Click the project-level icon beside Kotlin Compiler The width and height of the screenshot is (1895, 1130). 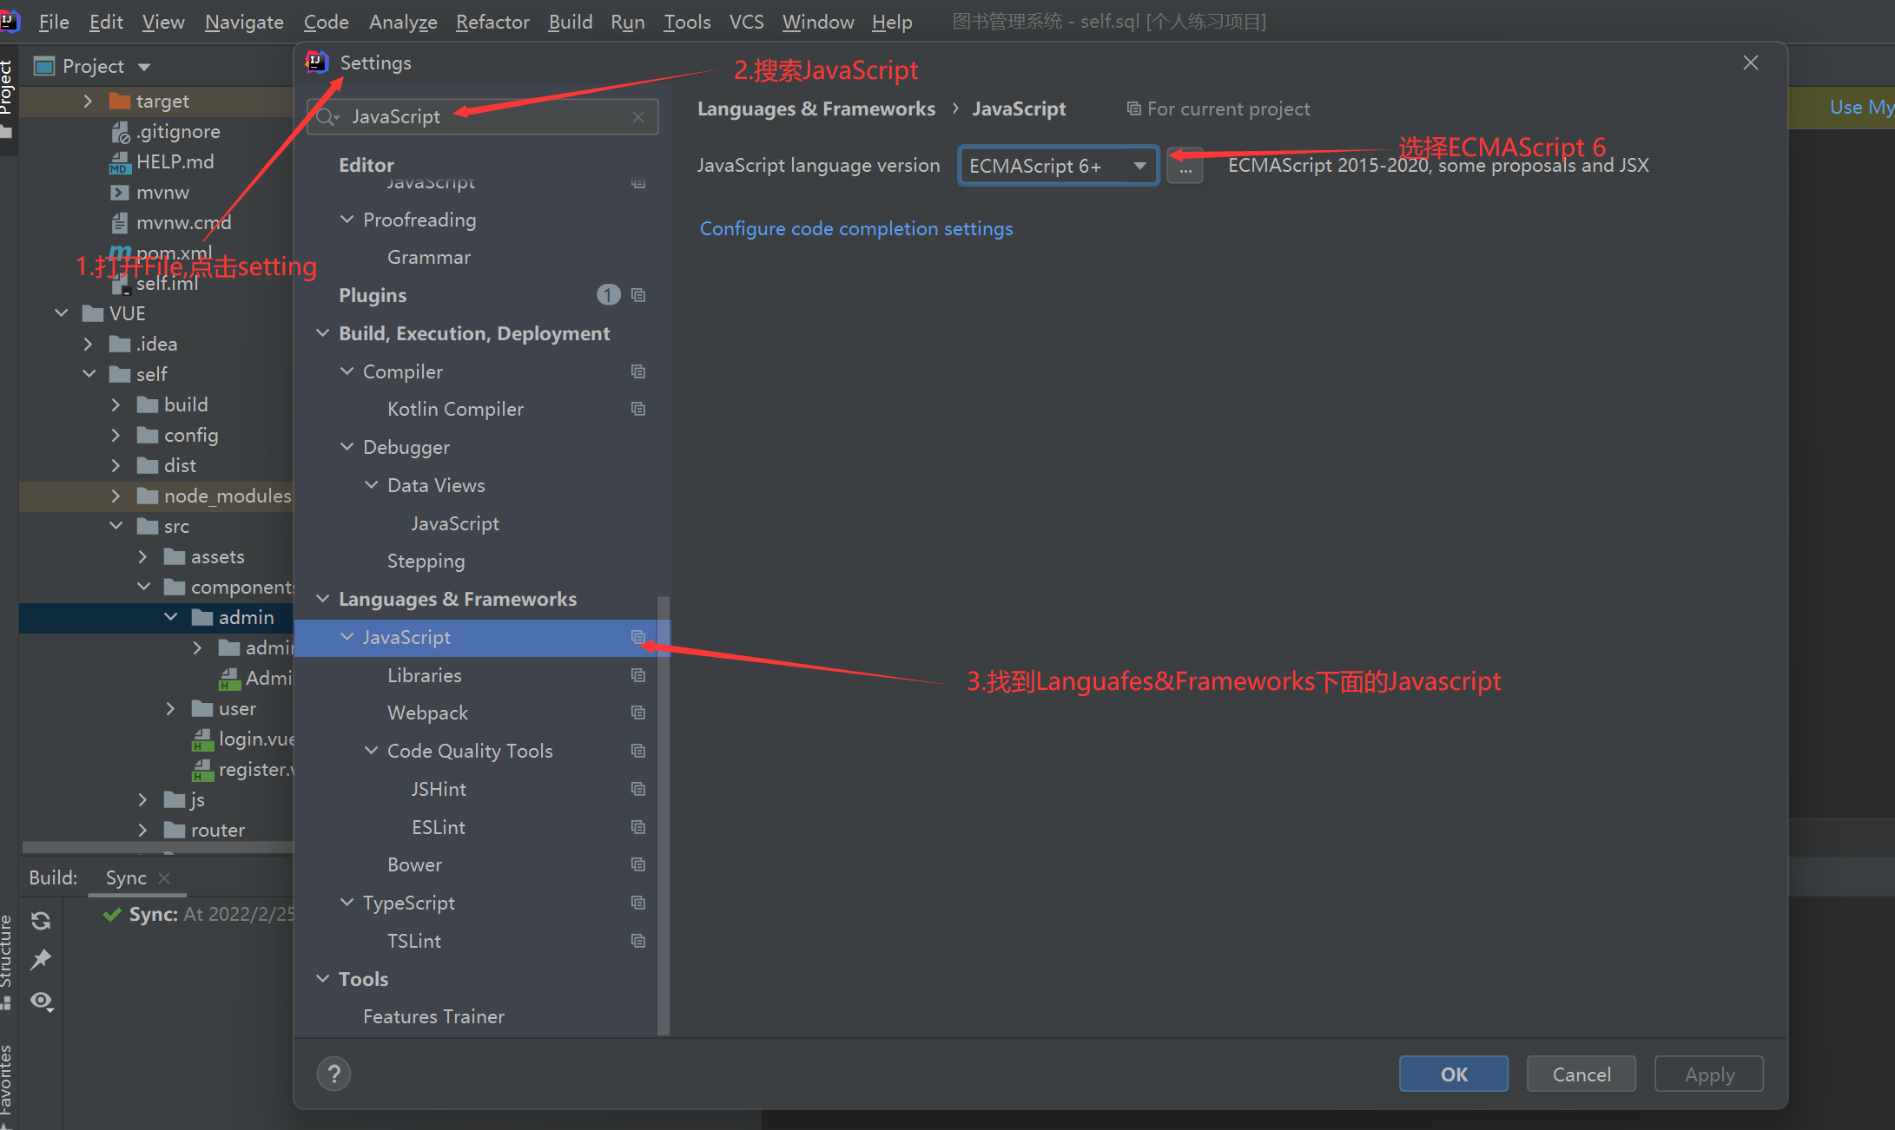638,409
